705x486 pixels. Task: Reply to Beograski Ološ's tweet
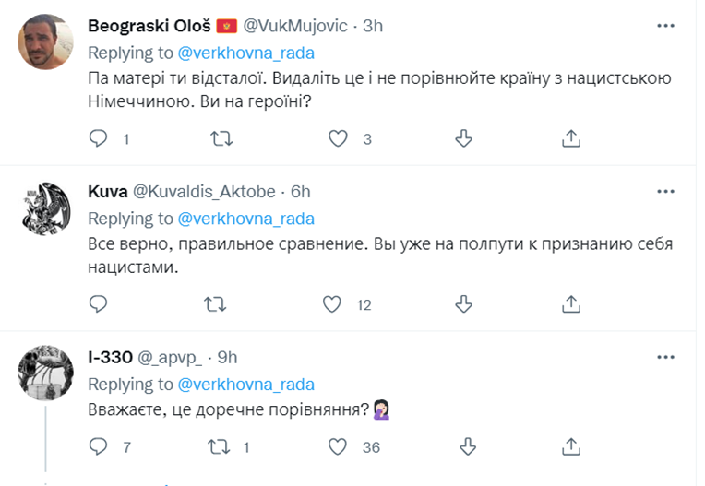coord(99,138)
